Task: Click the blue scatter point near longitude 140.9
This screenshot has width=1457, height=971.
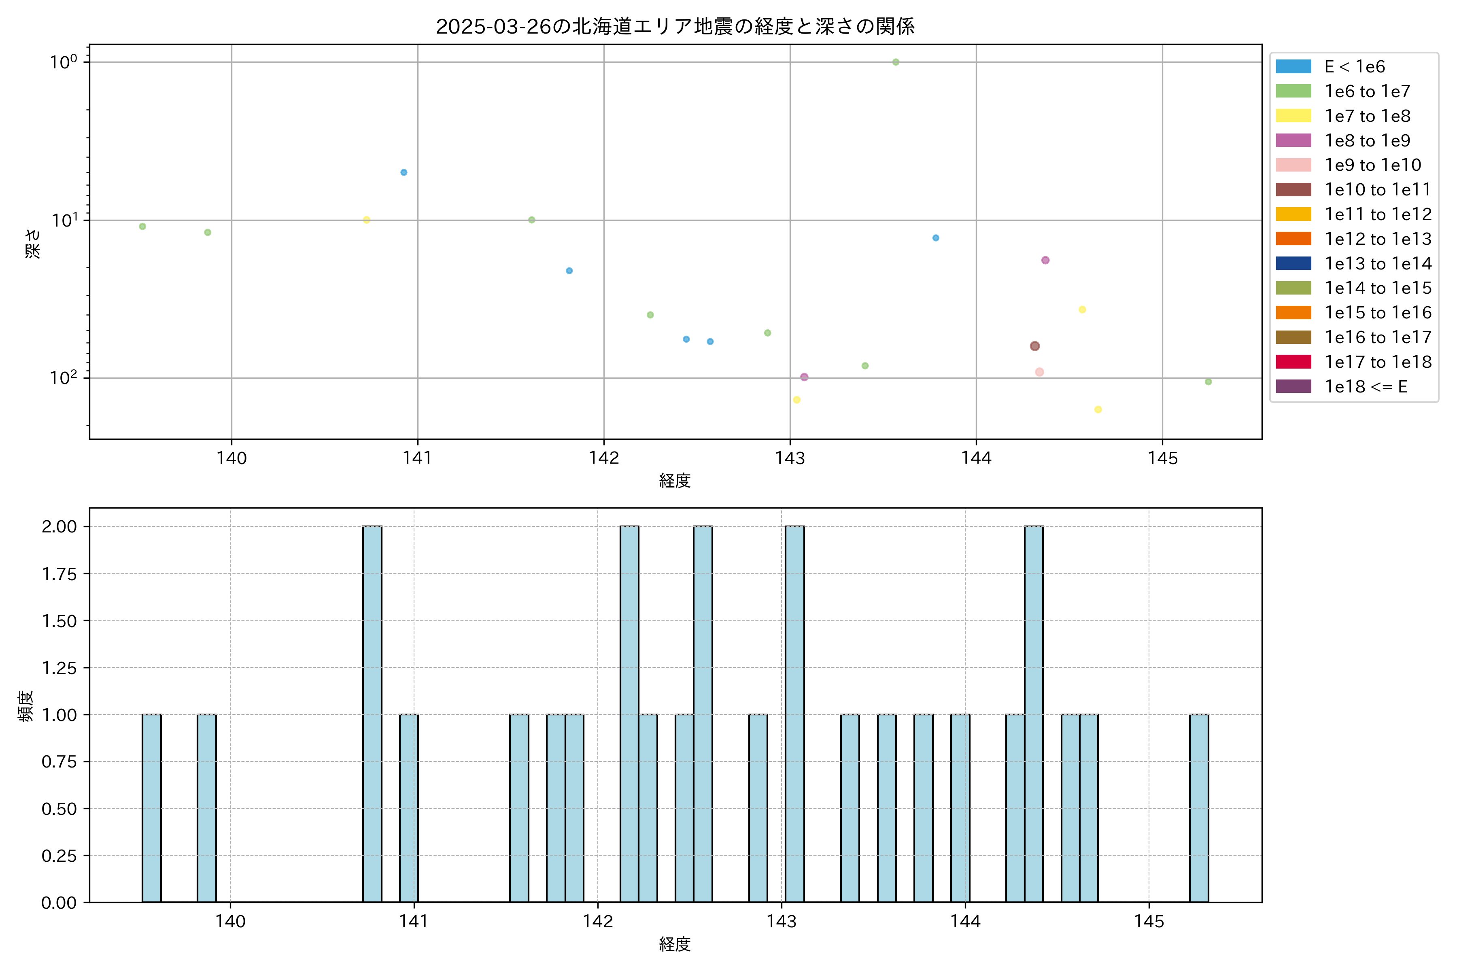Action: point(404,172)
